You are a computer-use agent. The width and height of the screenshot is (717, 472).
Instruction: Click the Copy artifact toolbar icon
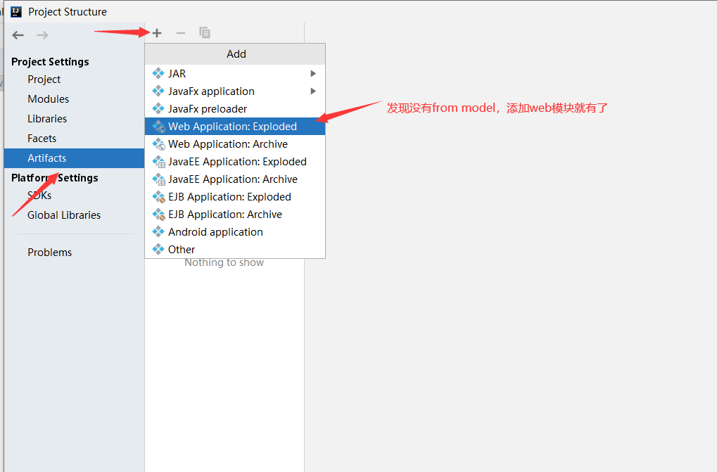204,32
